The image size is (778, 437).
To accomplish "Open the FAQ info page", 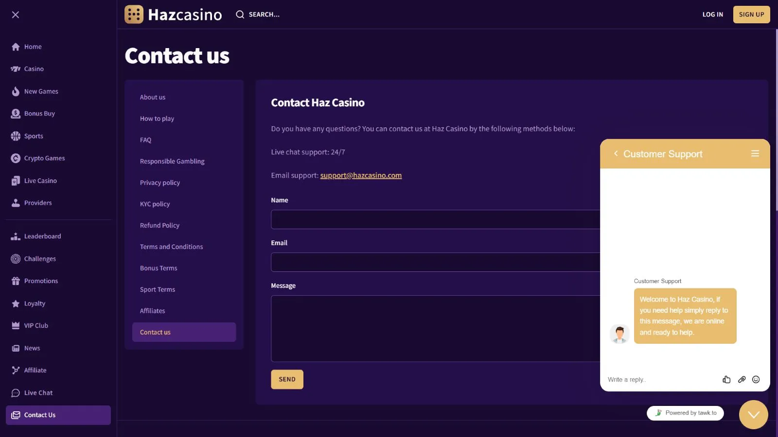I will [x=145, y=140].
